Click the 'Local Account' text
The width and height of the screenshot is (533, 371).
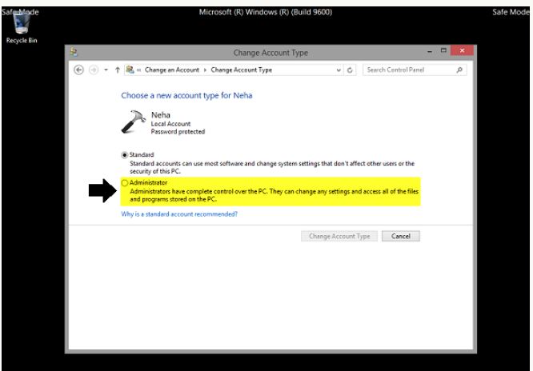tap(170, 124)
